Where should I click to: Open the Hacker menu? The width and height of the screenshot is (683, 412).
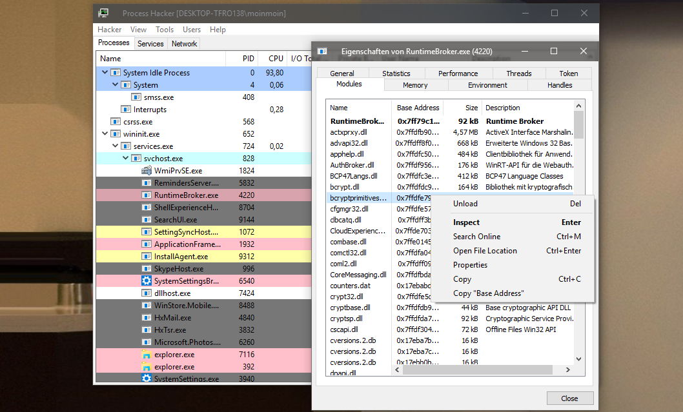(x=109, y=30)
